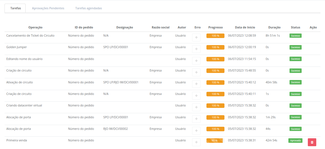325x149 pixels.
Task: Select the Primeira venda operation text
Action: click(17, 140)
